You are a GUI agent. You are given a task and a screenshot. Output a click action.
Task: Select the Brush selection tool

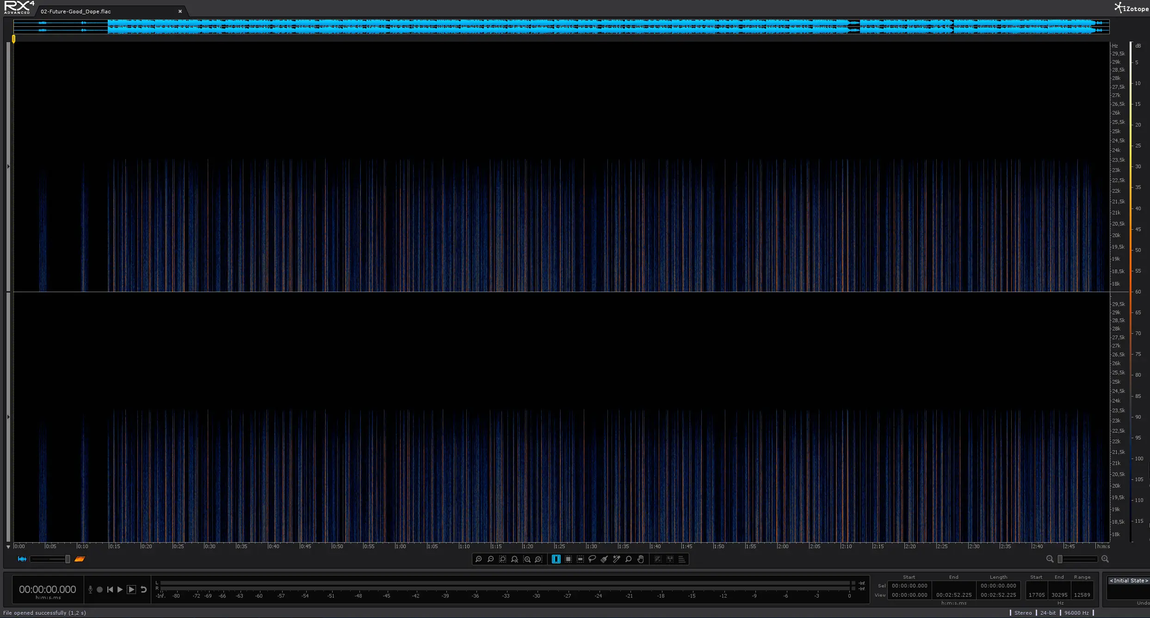coord(604,559)
